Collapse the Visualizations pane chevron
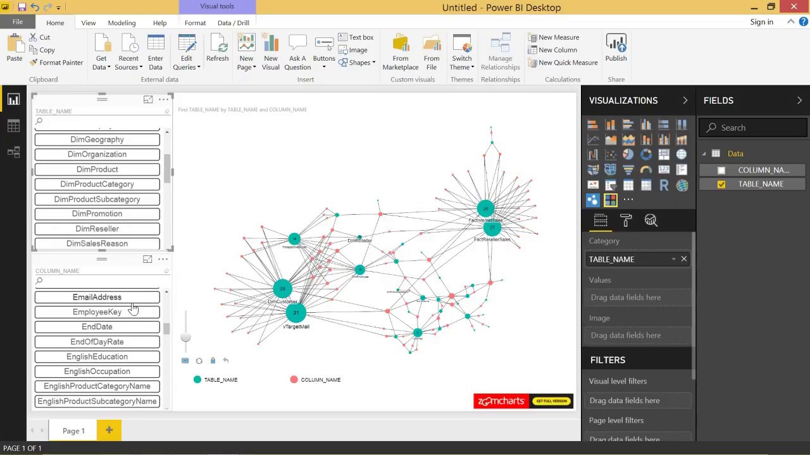Image resolution: width=810 pixels, height=455 pixels. [685, 100]
